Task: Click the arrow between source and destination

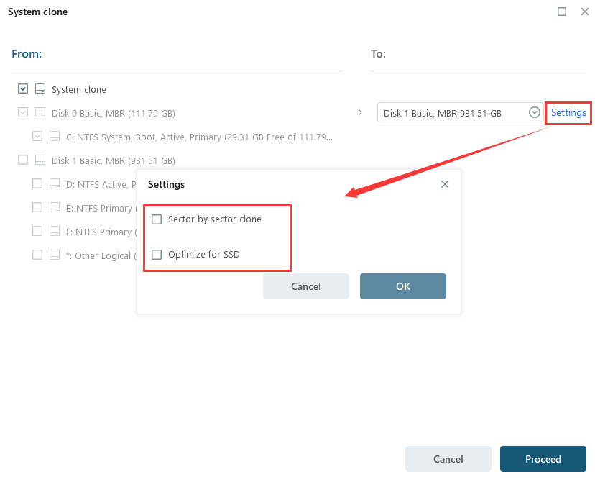Action: (x=360, y=112)
